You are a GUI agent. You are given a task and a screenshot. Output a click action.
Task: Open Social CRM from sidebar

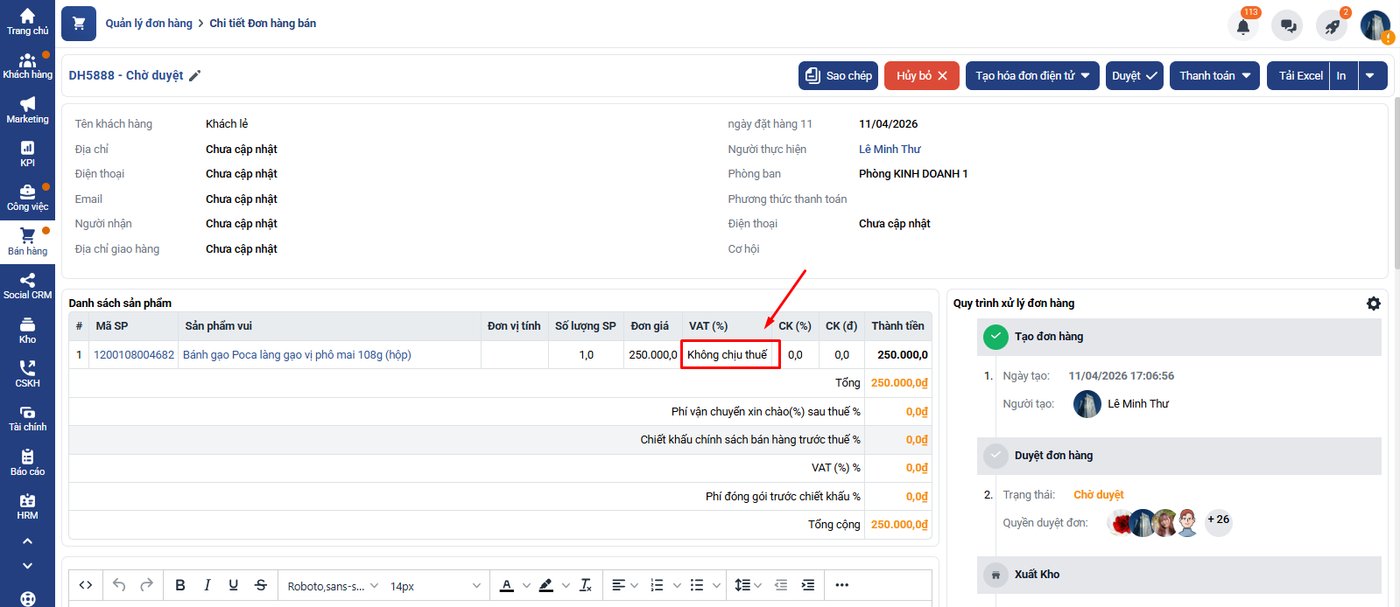click(27, 286)
